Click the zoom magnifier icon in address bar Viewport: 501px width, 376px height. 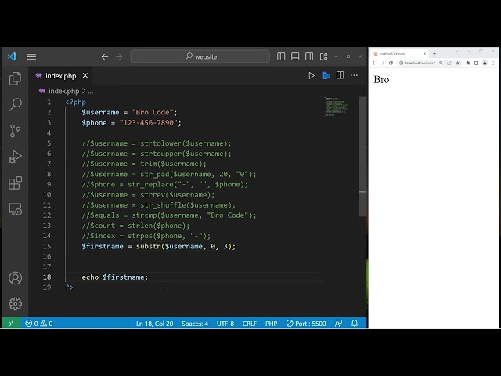(x=441, y=63)
